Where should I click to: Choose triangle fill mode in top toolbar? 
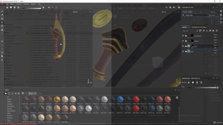[7, 7]
